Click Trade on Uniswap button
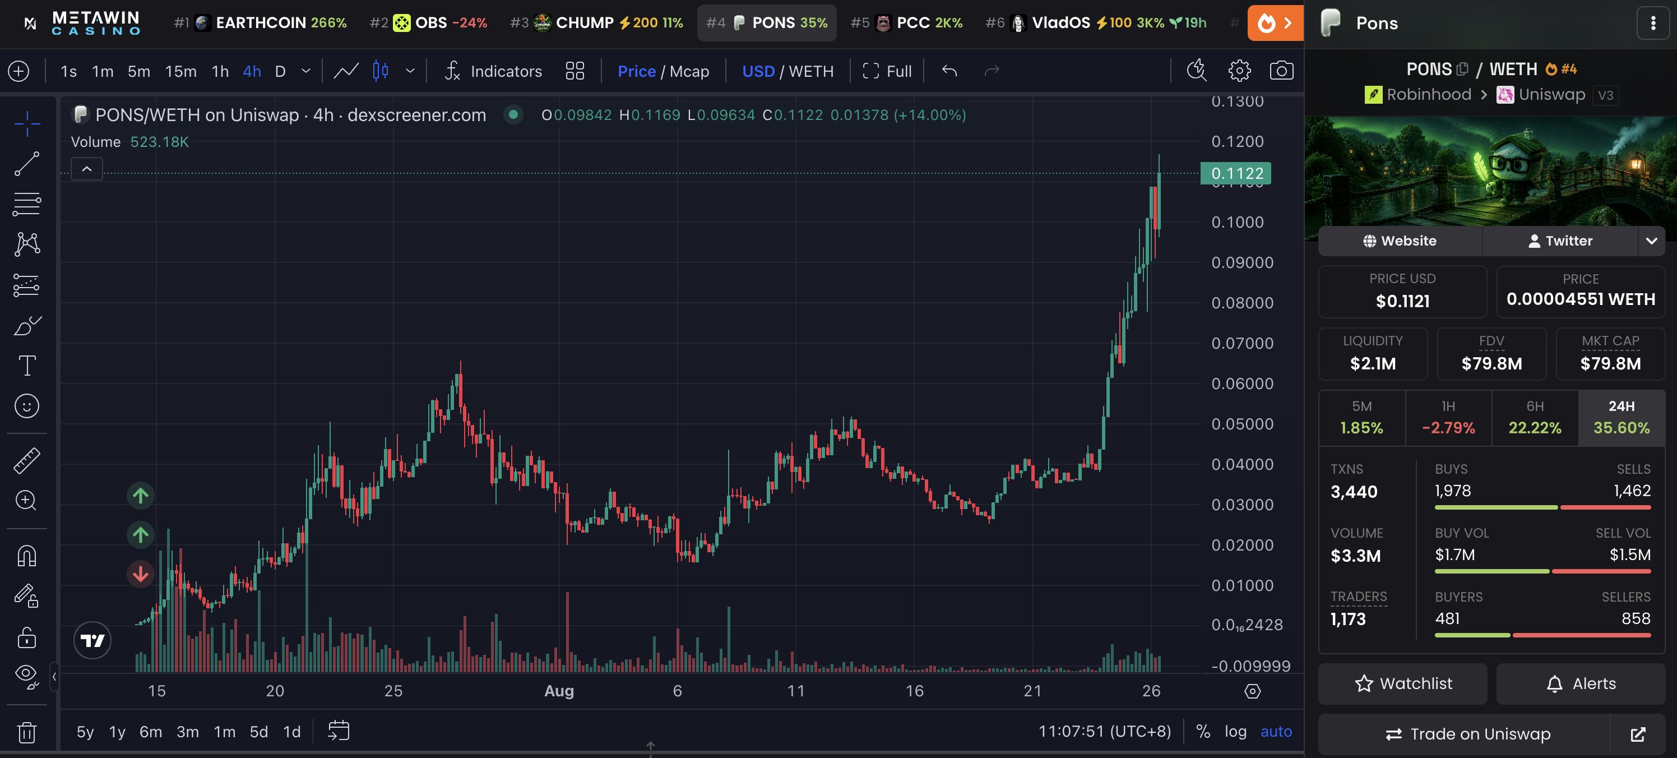The width and height of the screenshot is (1677, 758). 1465,734
